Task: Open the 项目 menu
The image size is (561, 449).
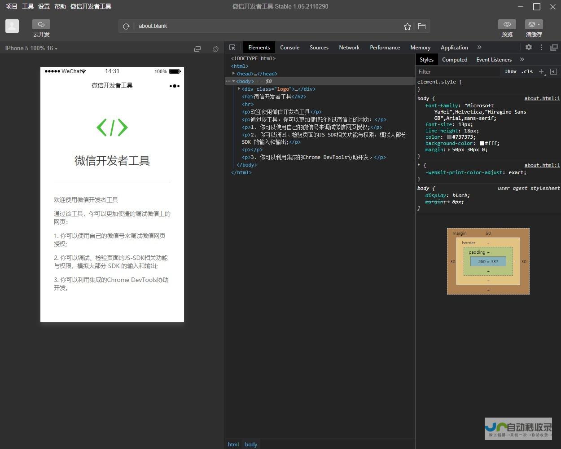Action: 11,6
